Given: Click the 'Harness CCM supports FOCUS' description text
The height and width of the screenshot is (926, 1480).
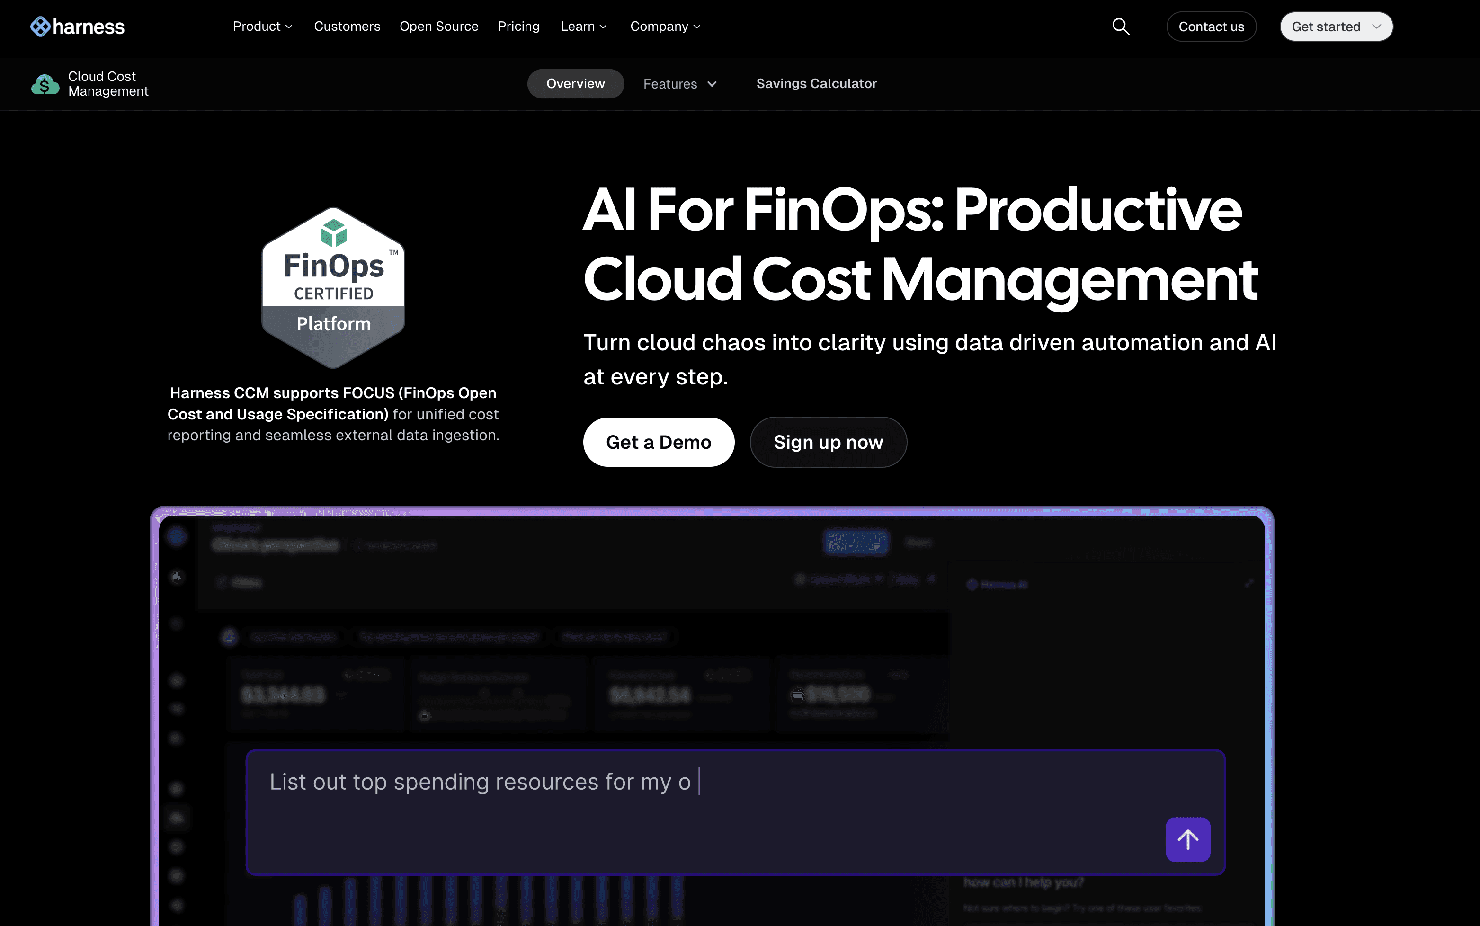Looking at the screenshot, I should (333, 414).
